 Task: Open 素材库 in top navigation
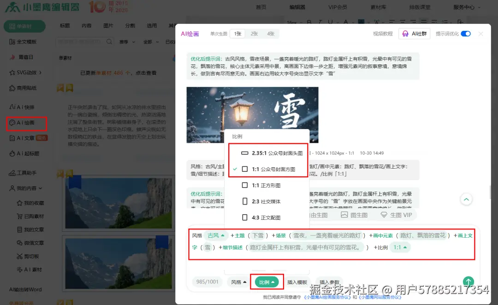pyautogui.click(x=378, y=7)
